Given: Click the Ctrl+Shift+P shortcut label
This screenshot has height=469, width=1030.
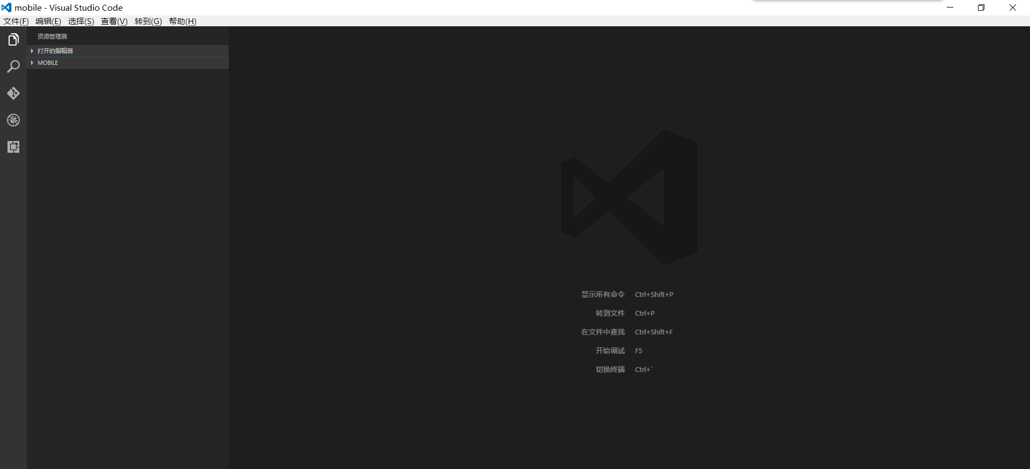Looking at the screenshot, I should click(x=654, y=294).
